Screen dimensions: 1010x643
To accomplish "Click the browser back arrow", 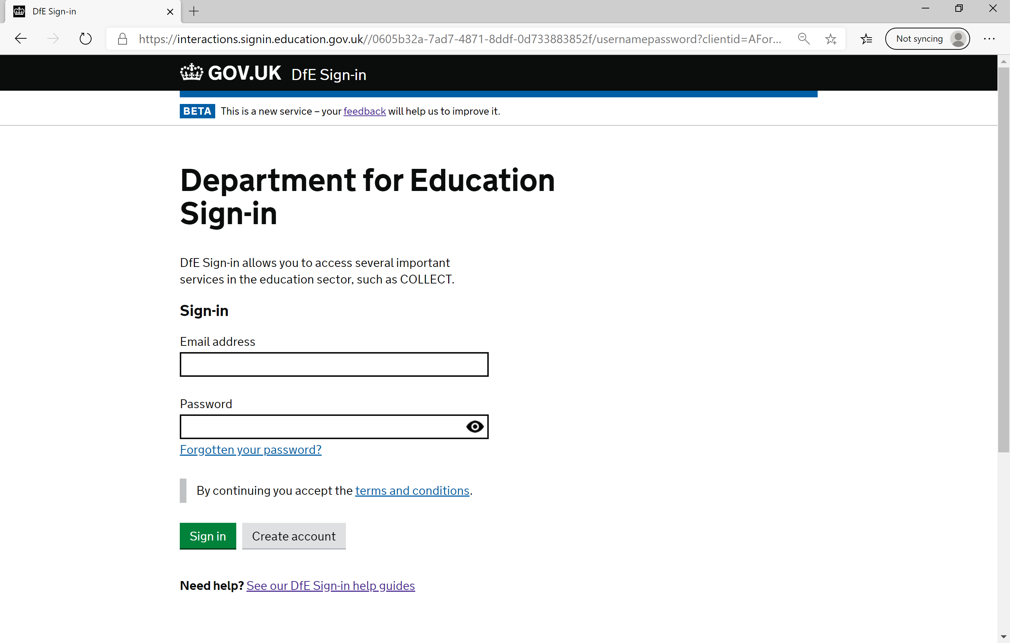I will [21, 39].
